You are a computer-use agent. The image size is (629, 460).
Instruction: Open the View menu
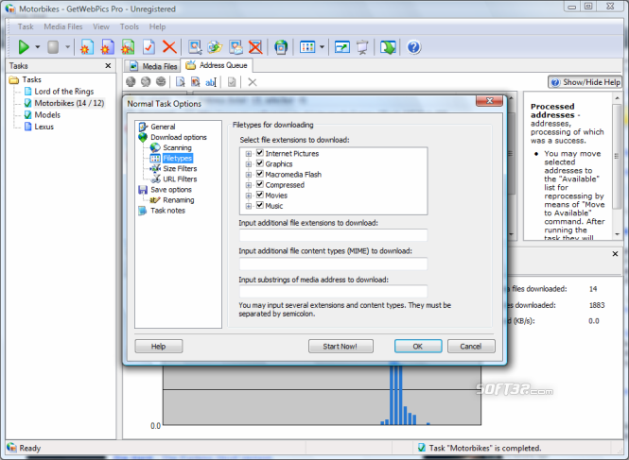coord(101,26)
